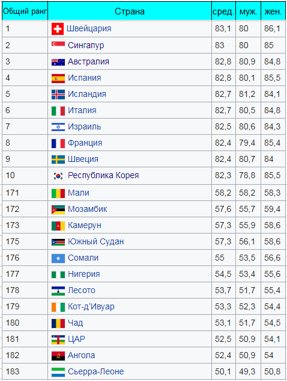Select the жен. column header
This screenshot has height=381, width=287.
273,11
